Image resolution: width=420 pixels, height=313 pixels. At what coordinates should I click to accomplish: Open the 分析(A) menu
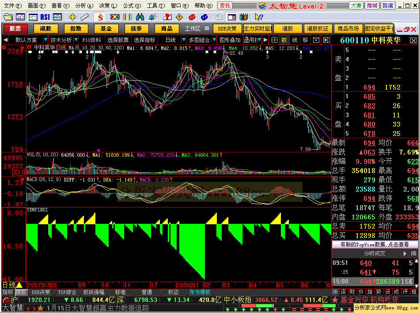(x=84, y=6)
